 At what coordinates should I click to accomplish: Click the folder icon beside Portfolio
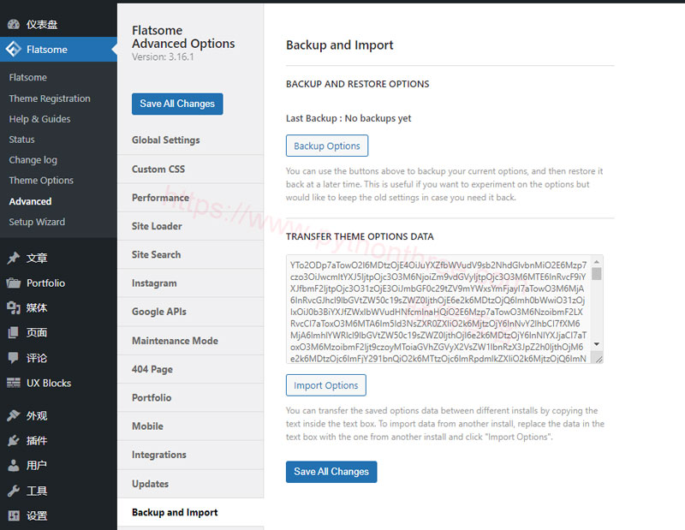click(x=14, y=283)
